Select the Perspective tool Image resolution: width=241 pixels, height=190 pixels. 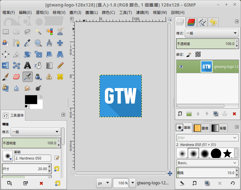click(60, 54)
